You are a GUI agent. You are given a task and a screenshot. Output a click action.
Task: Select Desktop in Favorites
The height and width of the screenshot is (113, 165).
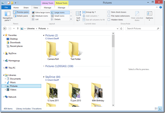14,39
